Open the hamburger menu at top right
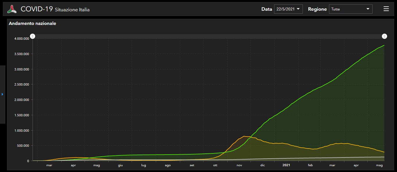 386,9
